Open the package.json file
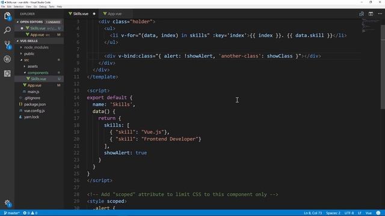This screenshot has width=385, height=216. pyautogui.click(x=35, y=104)
